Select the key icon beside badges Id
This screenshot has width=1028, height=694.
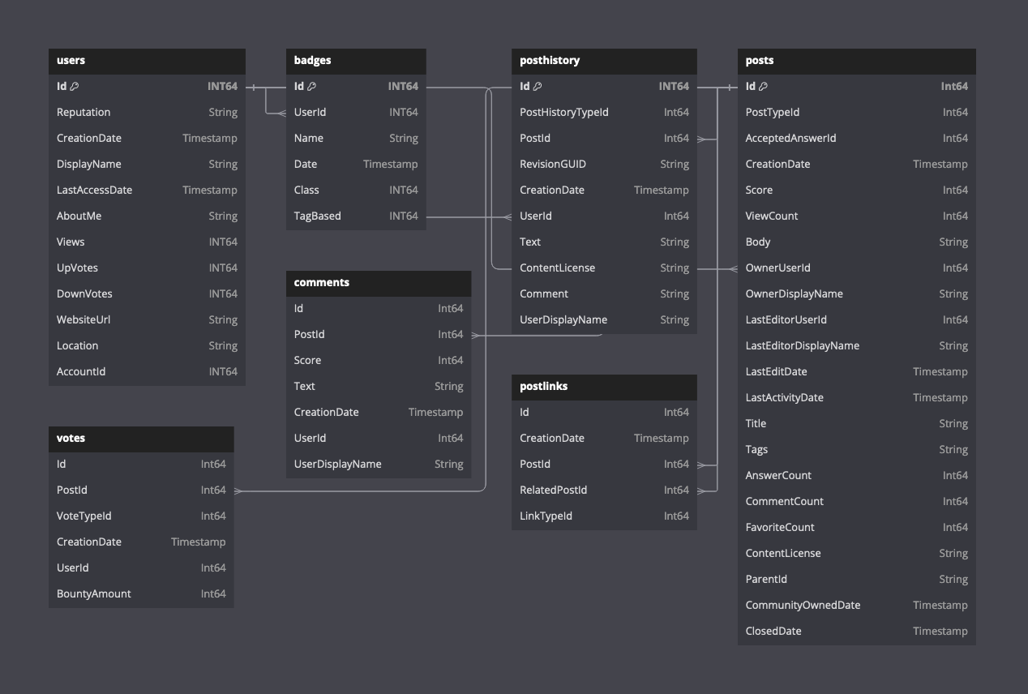(x=313, y=86)
